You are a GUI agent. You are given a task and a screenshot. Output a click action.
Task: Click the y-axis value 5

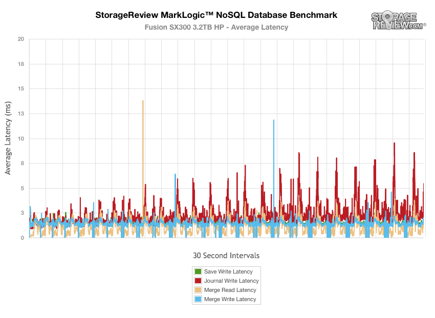[23, 188]
